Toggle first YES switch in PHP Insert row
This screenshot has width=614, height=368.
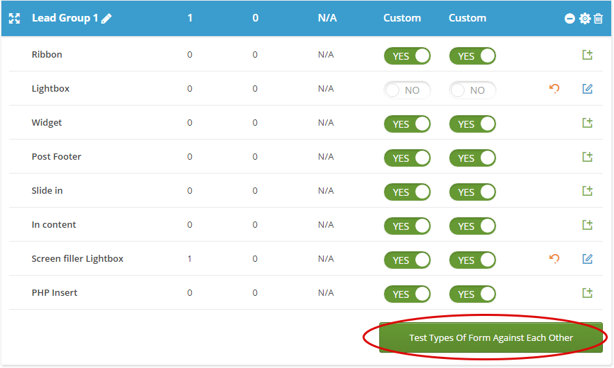pyautogui.click(x=407, y=294)
